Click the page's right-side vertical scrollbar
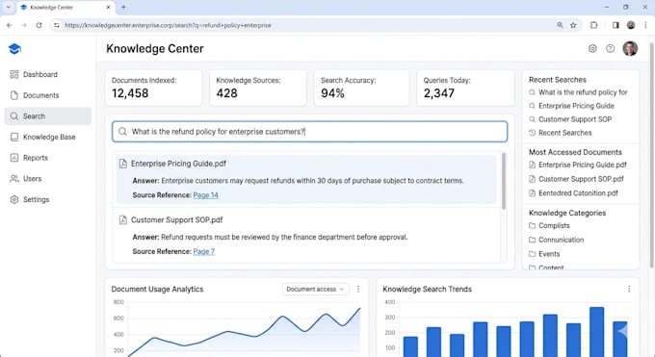 652,155
